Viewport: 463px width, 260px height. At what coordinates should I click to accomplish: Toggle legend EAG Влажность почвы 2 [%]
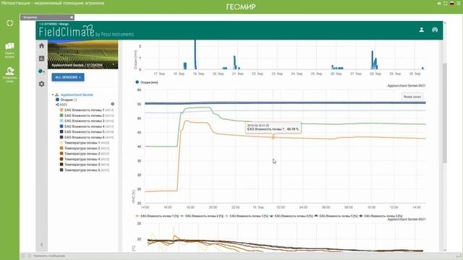pyautogui.click(x=202, y=216)
